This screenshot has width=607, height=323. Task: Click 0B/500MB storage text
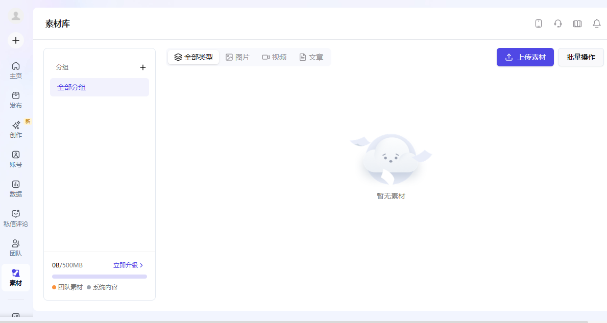click(x=67, y=265)
